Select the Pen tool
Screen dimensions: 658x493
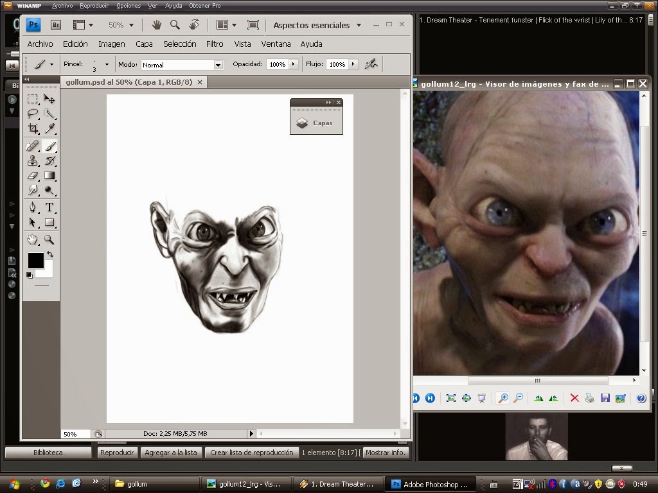[33, 207]
